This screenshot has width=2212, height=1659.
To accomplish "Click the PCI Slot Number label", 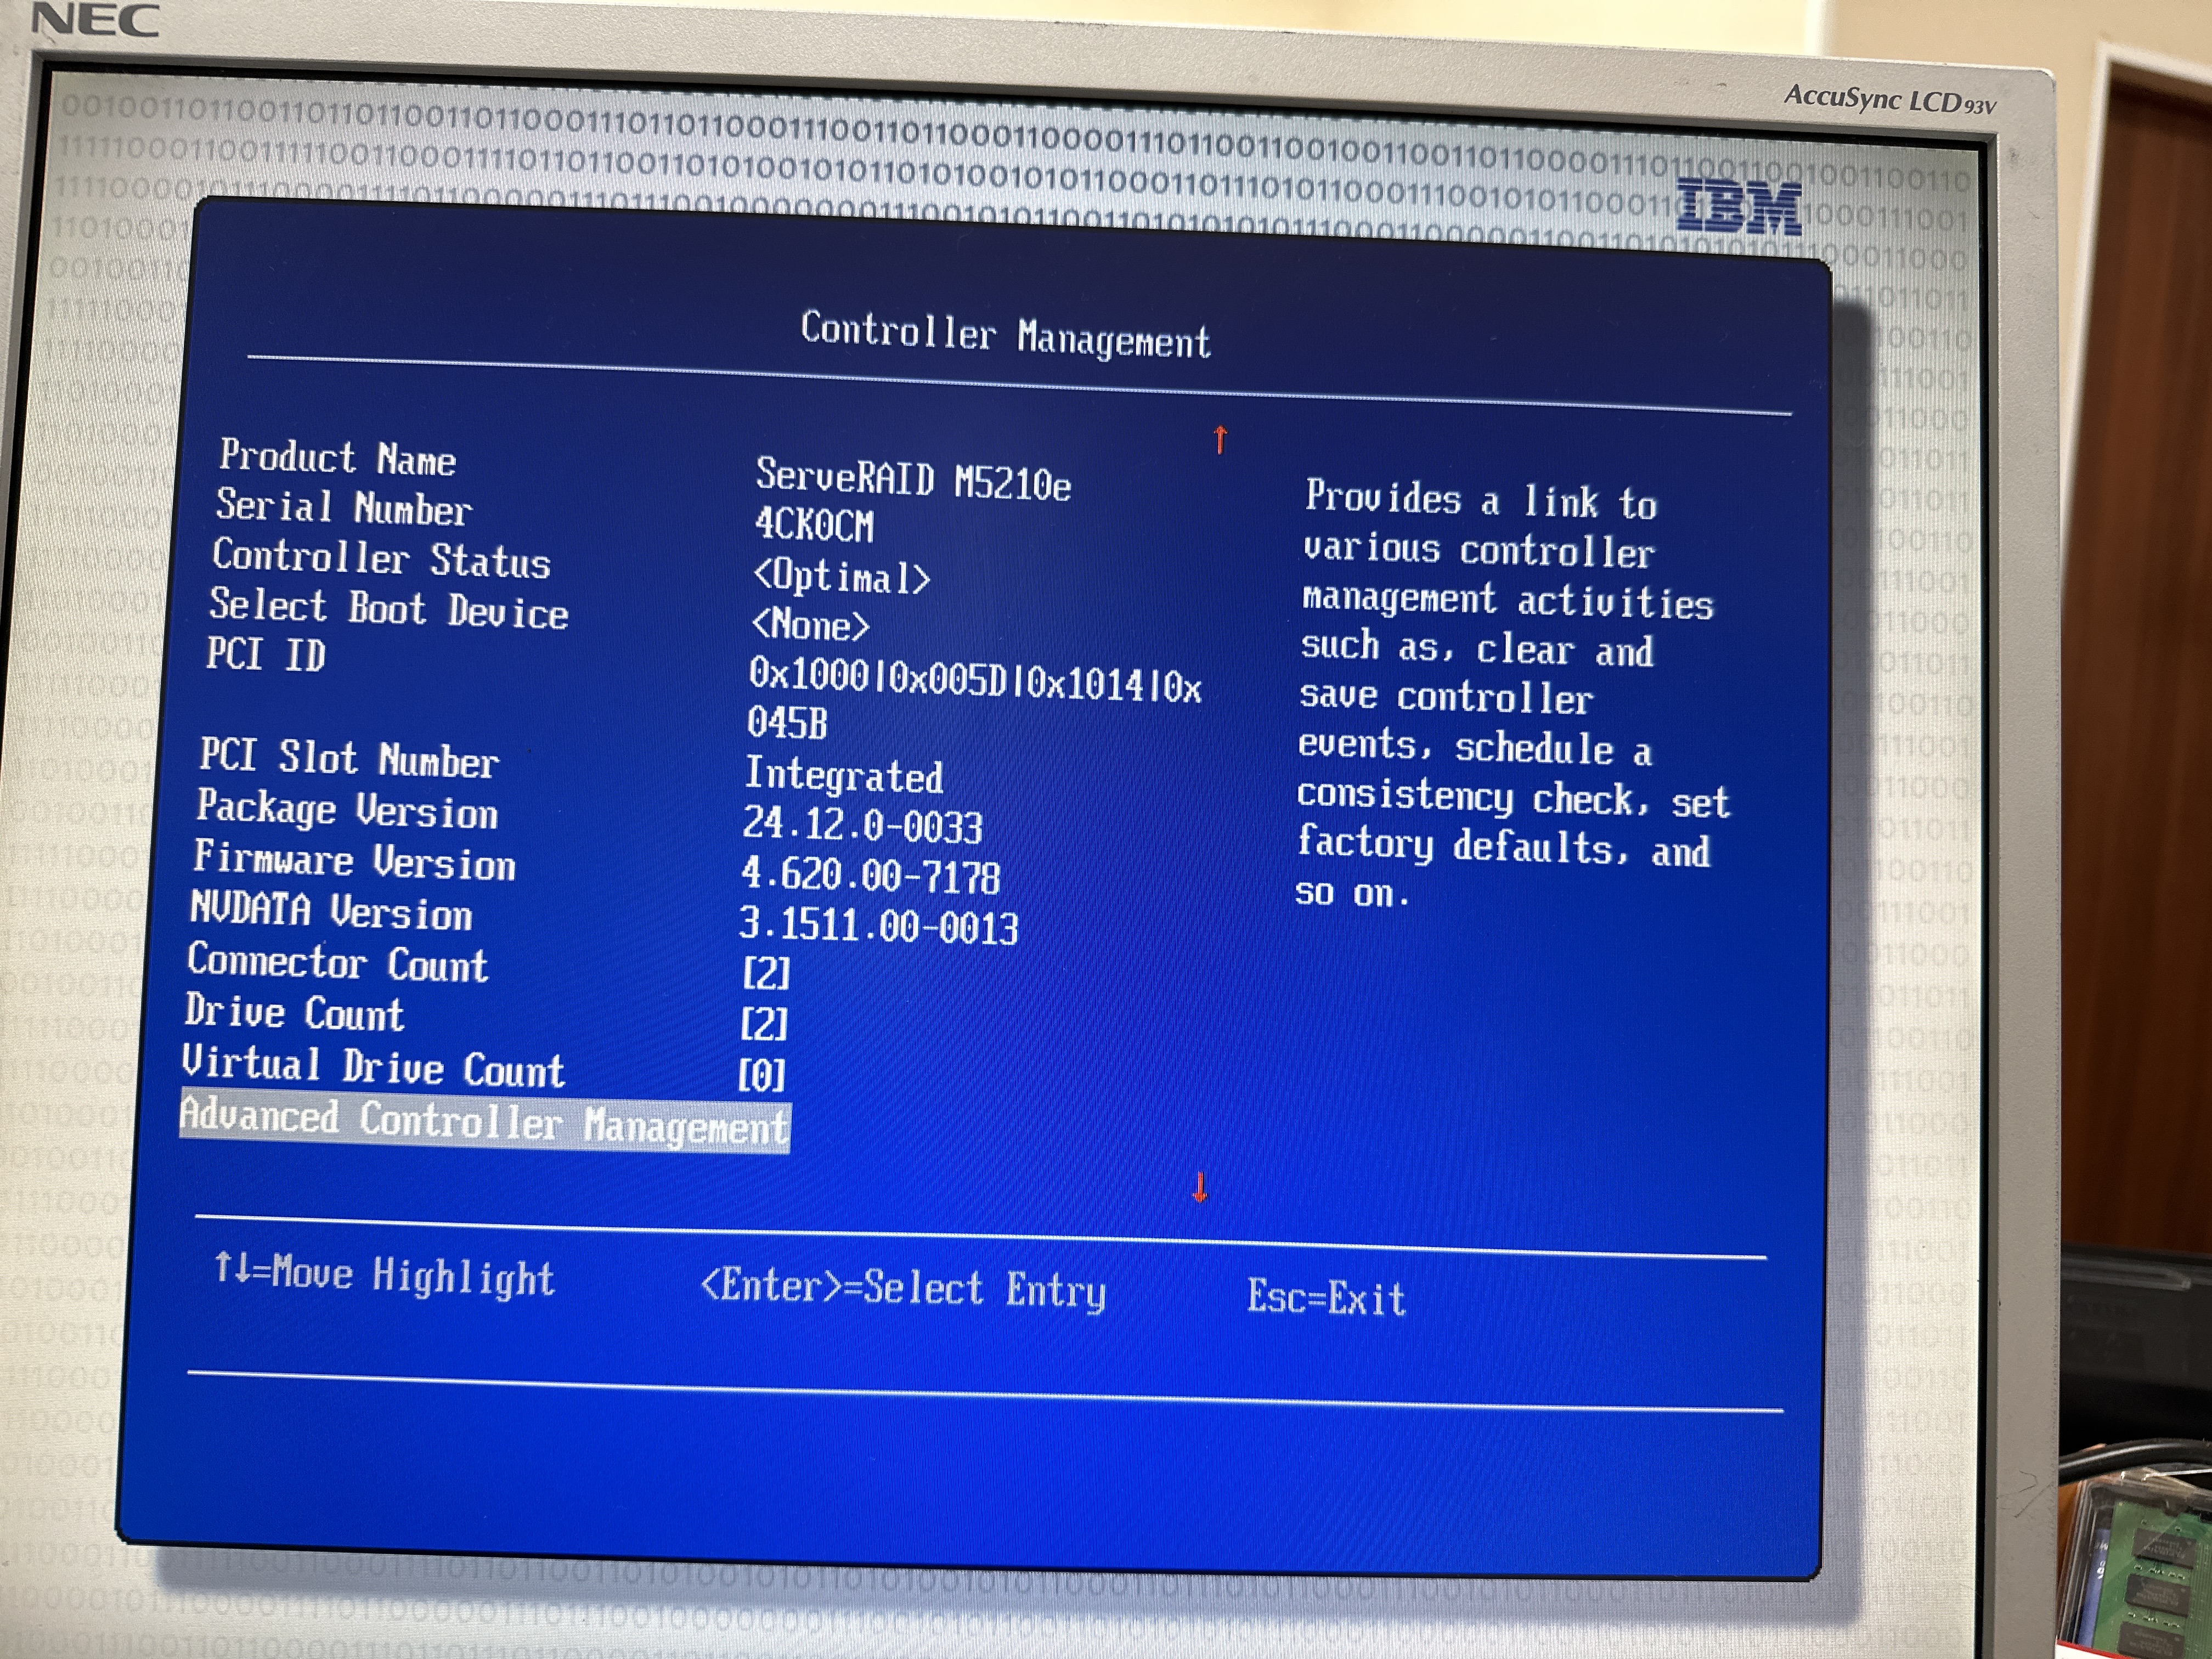I will coord(348,758).
